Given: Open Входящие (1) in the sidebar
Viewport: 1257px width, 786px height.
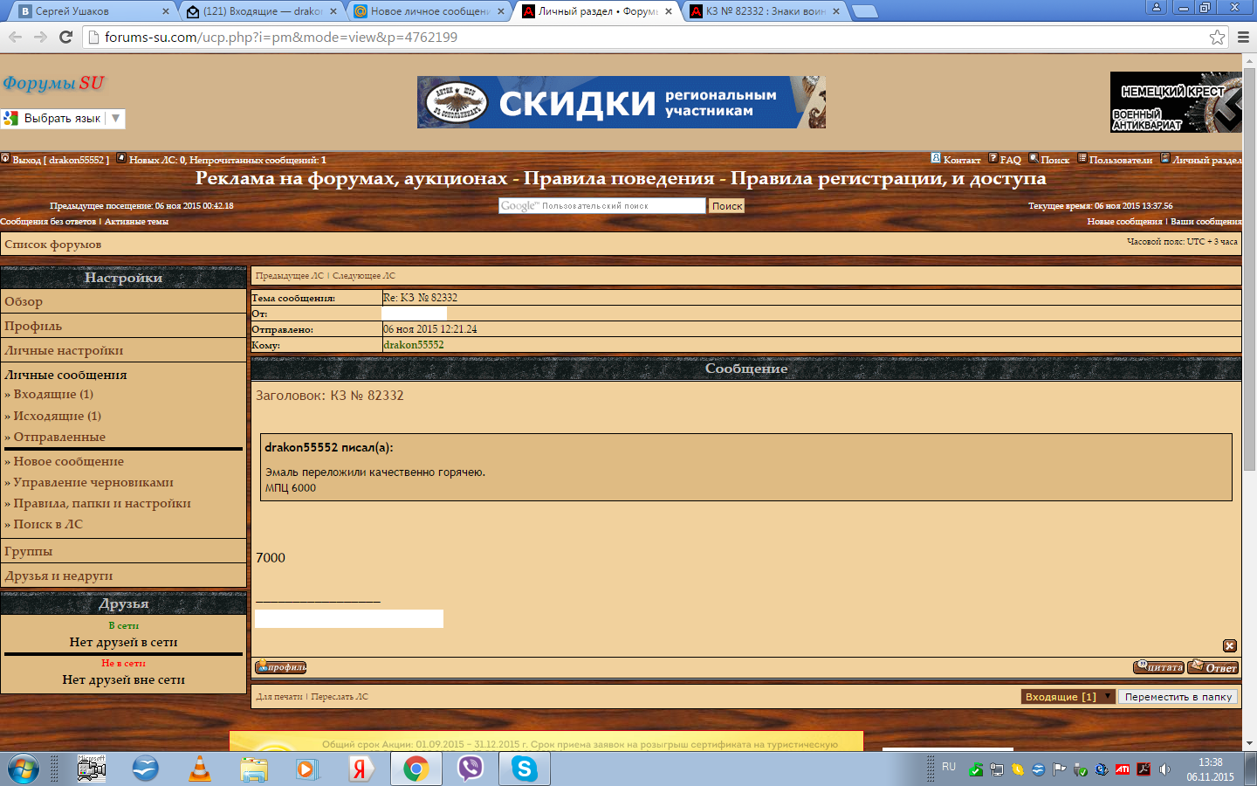Looking at the screenshot, I should (53, 394).
